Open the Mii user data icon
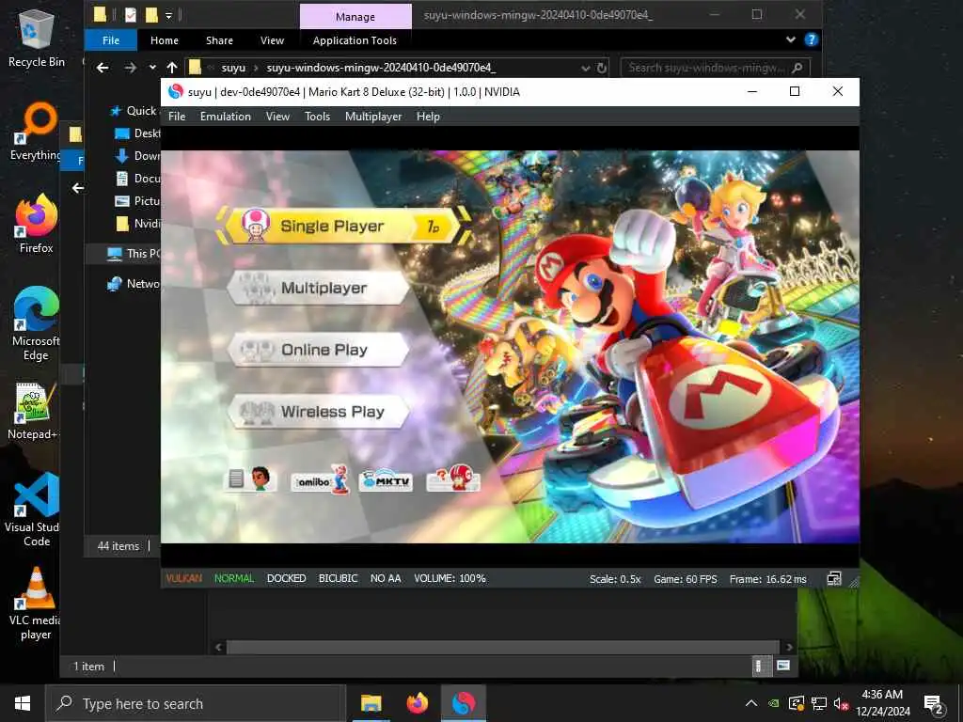This screenshot has width=963, height=722. [249, 479]
